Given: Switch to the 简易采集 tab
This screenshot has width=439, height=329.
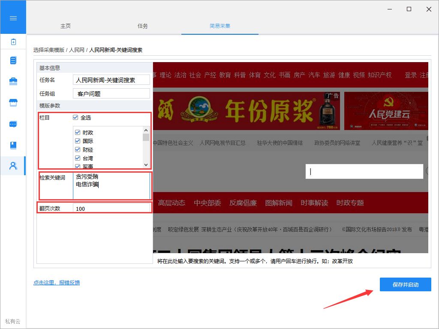Looking at the screenshot, I should click(x=220, y=26).
